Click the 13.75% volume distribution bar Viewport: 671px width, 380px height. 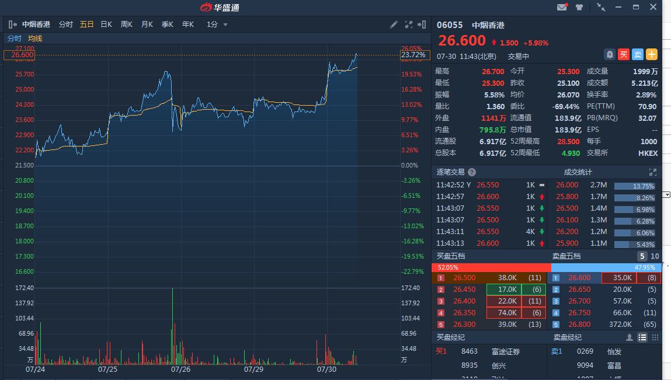(x=635, y=186)
